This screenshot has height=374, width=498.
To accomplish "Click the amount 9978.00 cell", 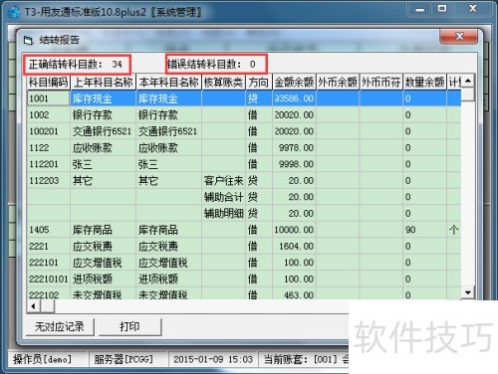I will pyautogui.click(x=294, y=147).
